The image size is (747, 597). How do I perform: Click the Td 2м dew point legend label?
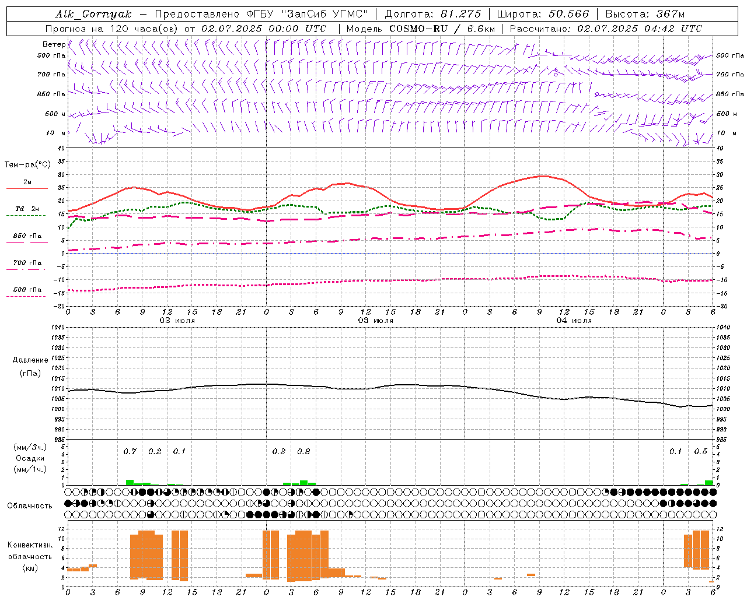(27, 209)
